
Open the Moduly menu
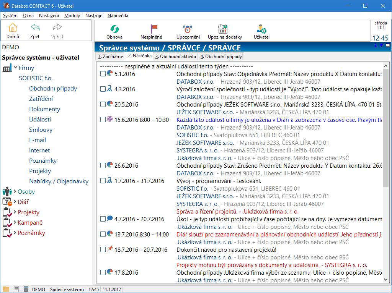coord(72,16)
